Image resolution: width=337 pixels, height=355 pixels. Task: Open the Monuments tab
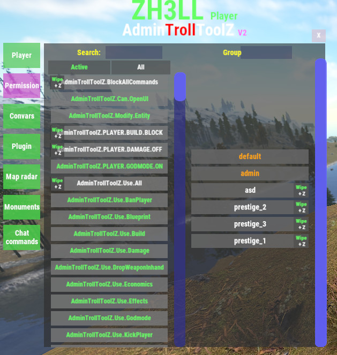tap(22, 207)
